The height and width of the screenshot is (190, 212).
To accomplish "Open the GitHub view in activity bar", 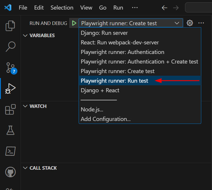I will [10, 172].
